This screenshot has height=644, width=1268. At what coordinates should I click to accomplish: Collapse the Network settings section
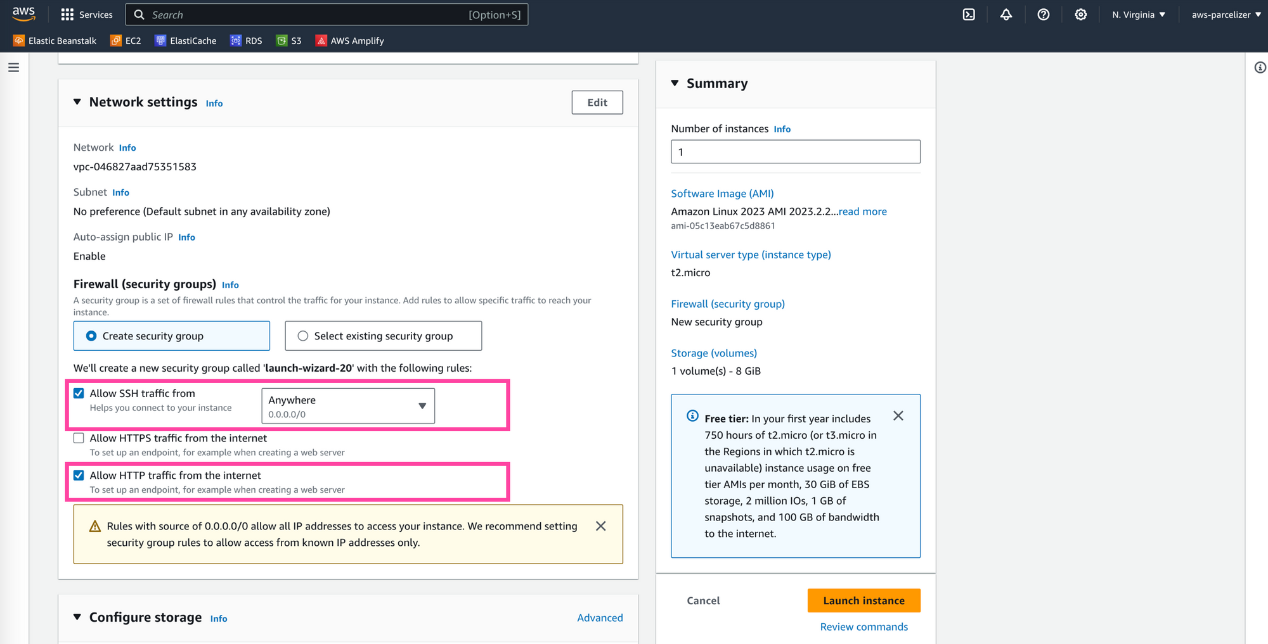point(77,101)
